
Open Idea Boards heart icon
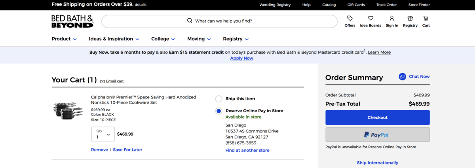click(x=370, y=18)
